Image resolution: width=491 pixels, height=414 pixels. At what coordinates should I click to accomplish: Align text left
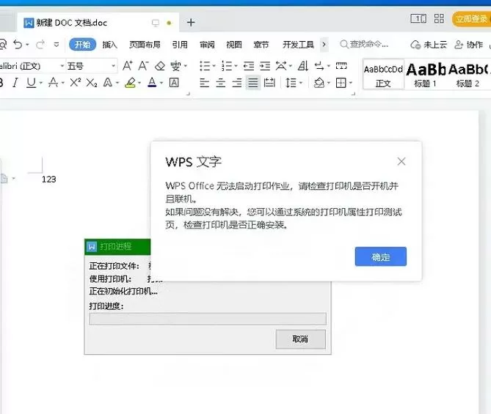click(205, 83)
